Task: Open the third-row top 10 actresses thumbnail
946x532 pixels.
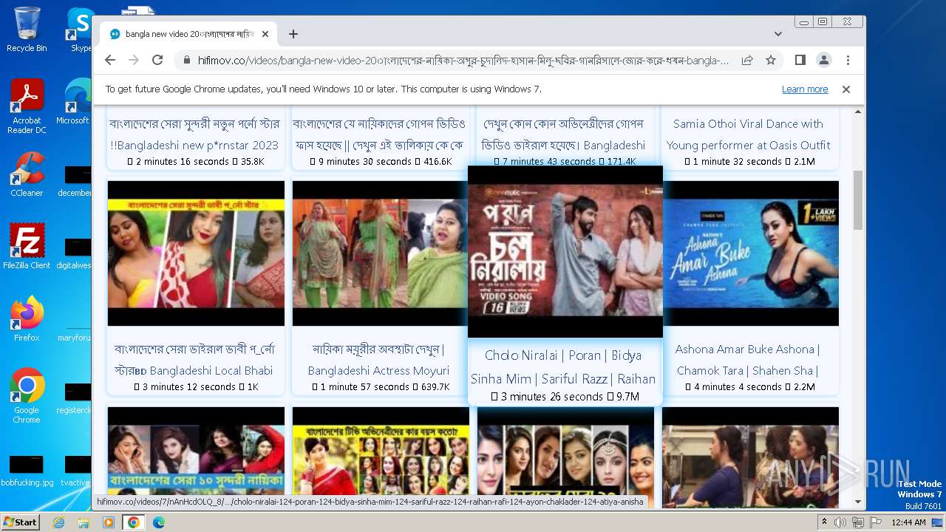Action: point(196,451)
